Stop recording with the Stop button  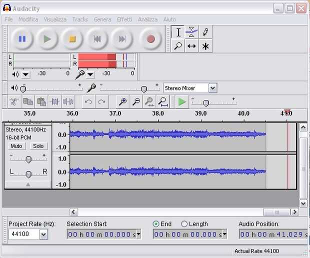point(72,38)
